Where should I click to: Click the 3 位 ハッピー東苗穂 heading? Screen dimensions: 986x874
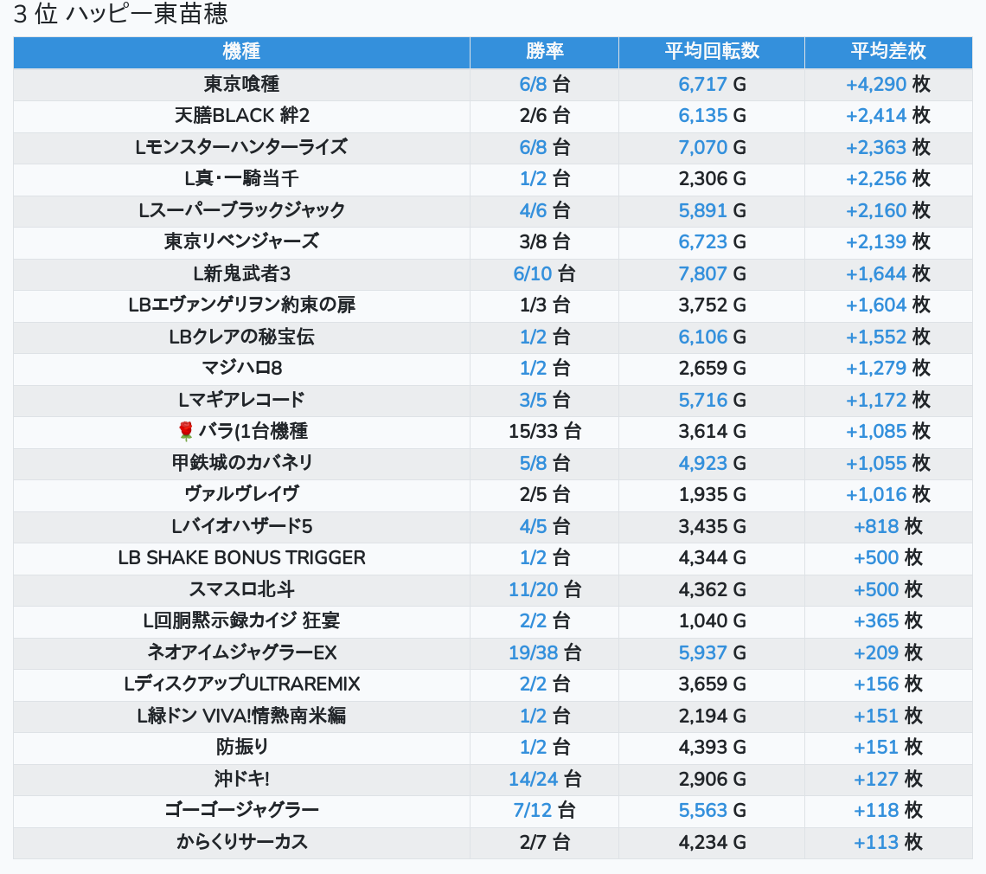120,15
